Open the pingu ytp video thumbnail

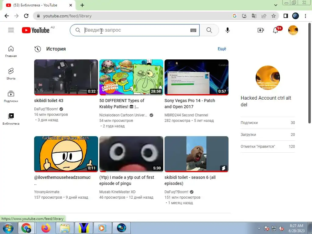click(131, 154)
